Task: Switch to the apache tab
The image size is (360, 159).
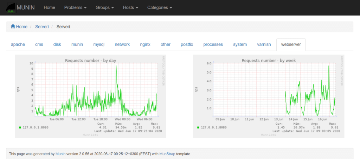Action: (x=18, y=44)
